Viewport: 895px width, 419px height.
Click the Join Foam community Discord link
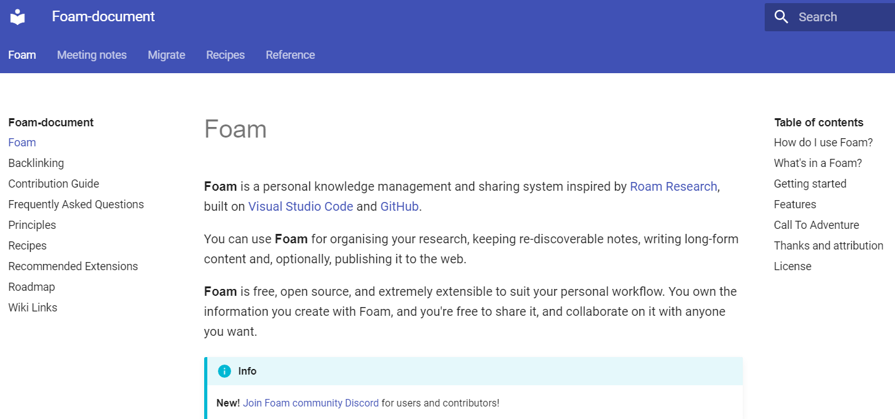311,403
